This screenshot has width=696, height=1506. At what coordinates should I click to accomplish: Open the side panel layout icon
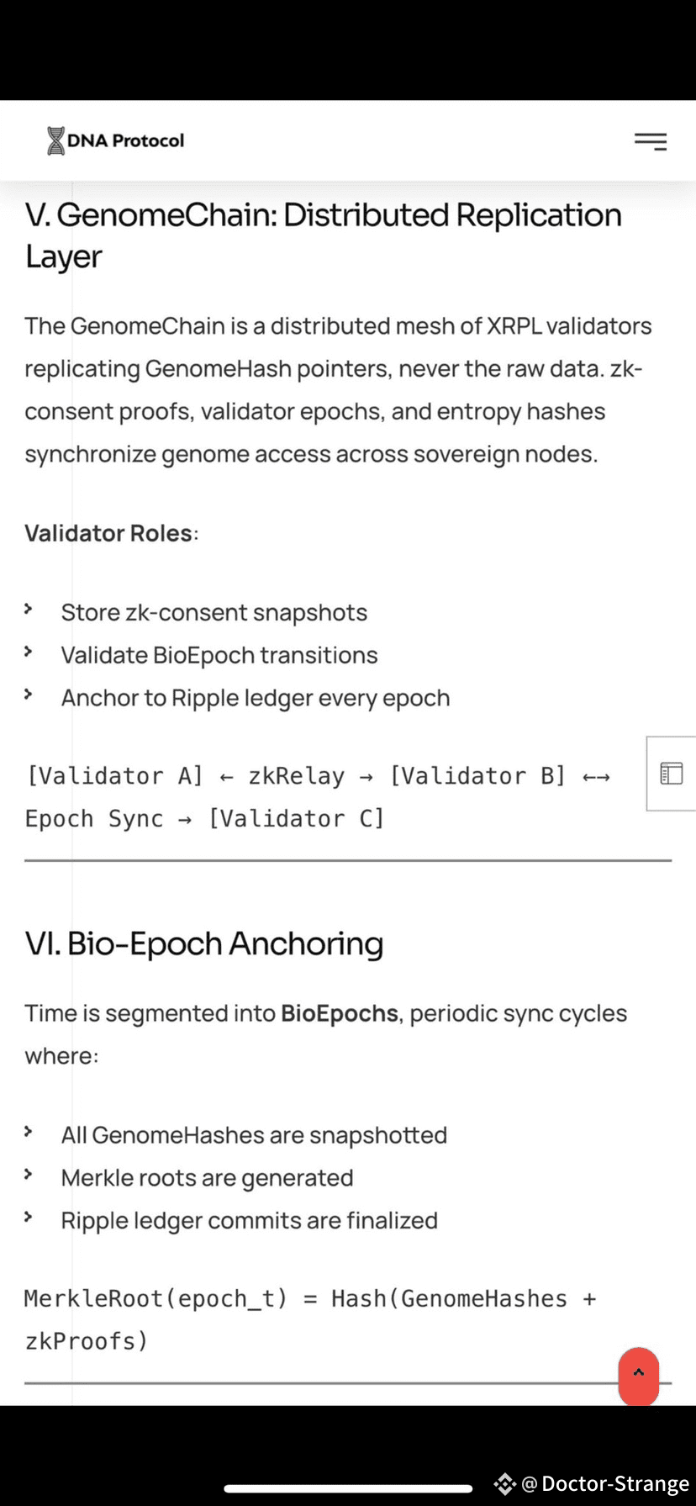(x=672, y=774)
